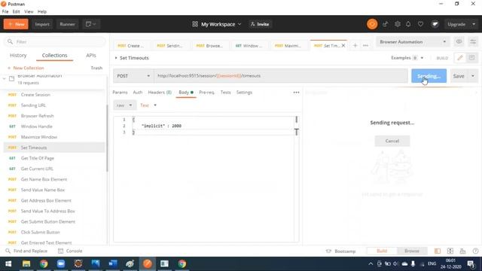Open the help icon in status bar
482x271 pixels.
(x=475, y=251)
